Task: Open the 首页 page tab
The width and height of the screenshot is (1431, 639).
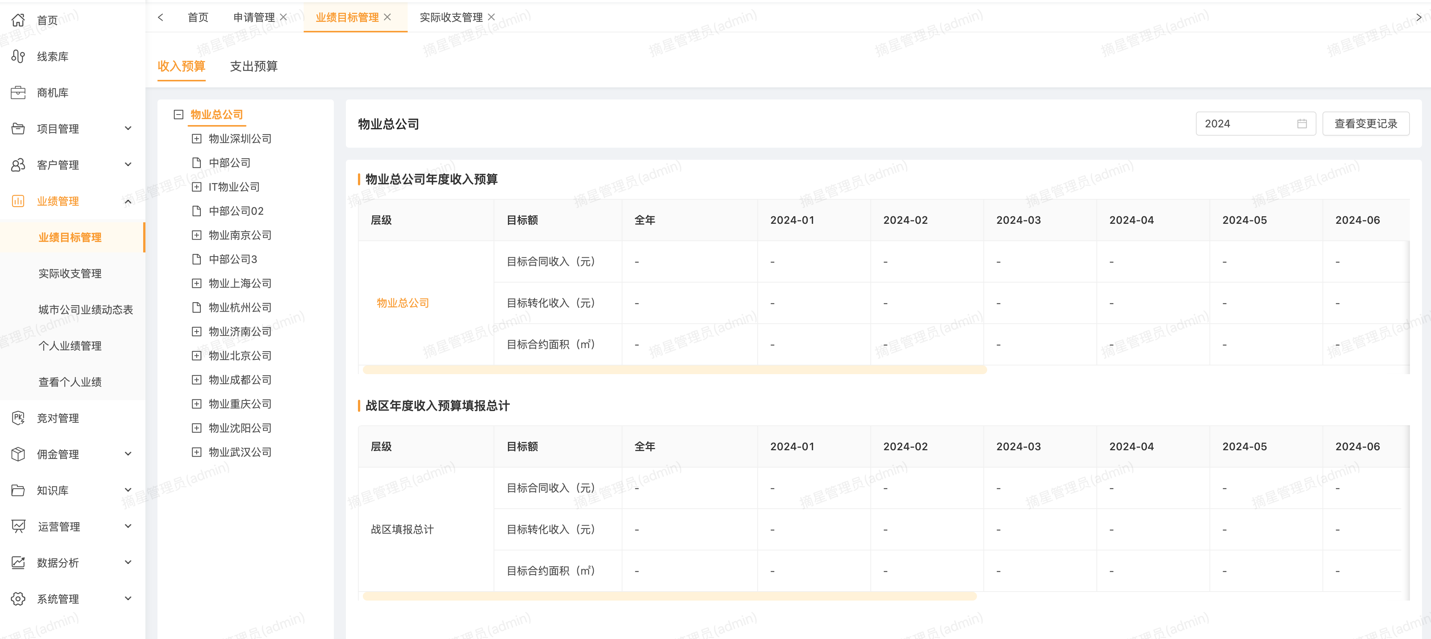Action: click(198, 17)
